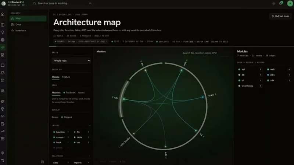Viewport: 294px width, 165px height.
Task: Toggle the calls relation
Action: [55, 162]
